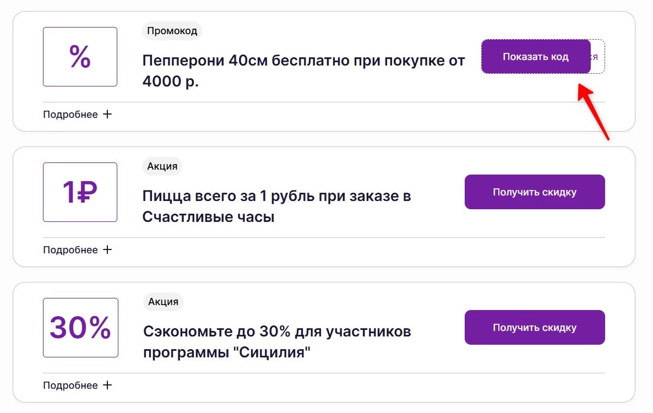
Task: Click the 30% icon on the Сицилия offer
Action: 80,327
